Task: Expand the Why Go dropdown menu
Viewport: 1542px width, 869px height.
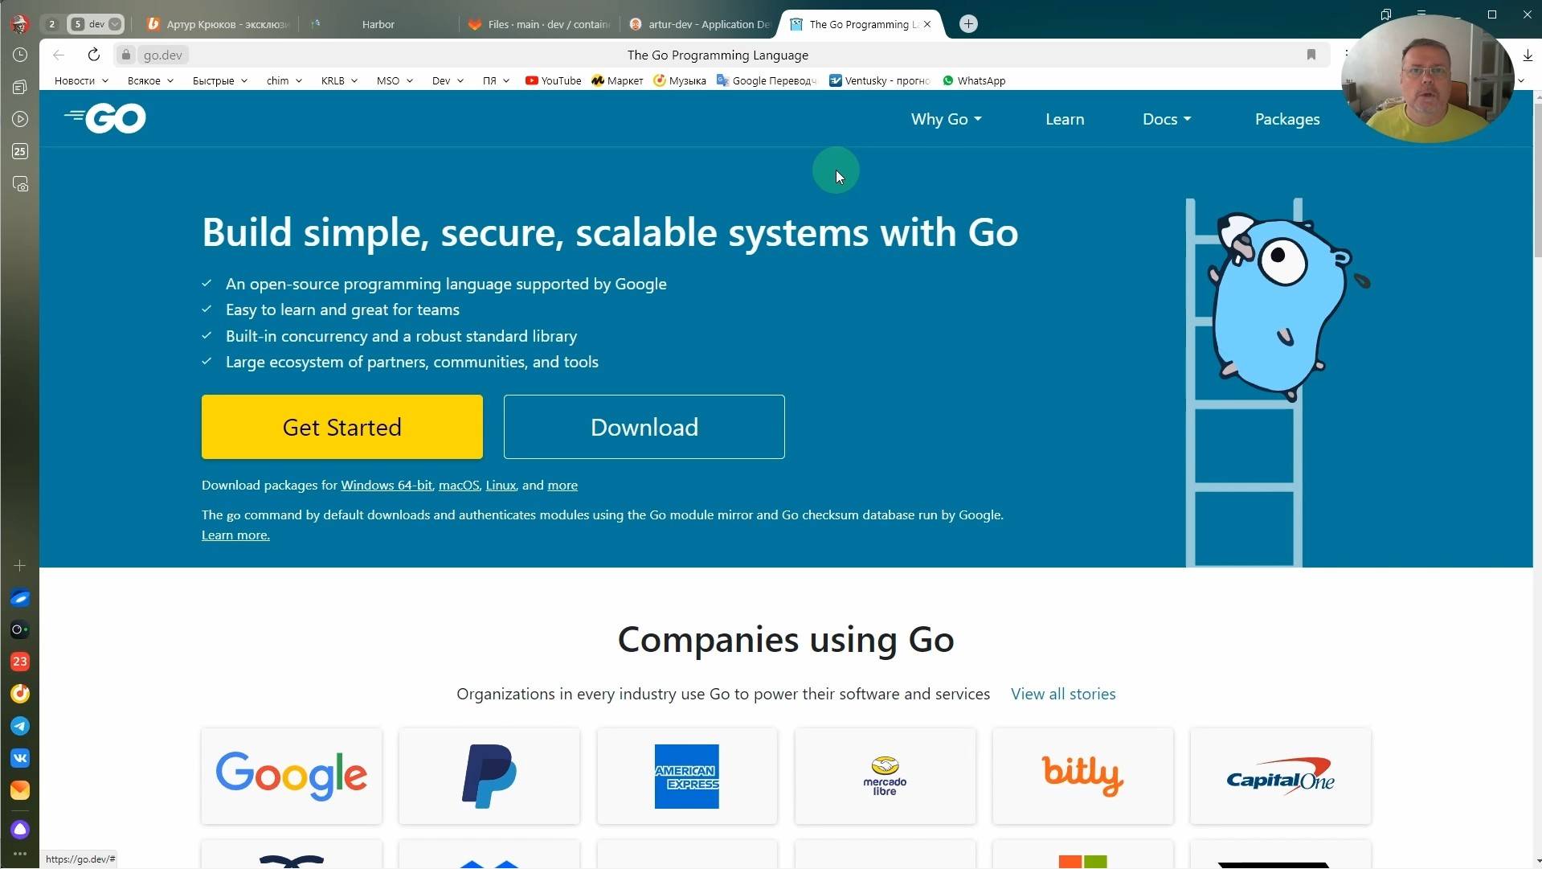Action: 946,119
